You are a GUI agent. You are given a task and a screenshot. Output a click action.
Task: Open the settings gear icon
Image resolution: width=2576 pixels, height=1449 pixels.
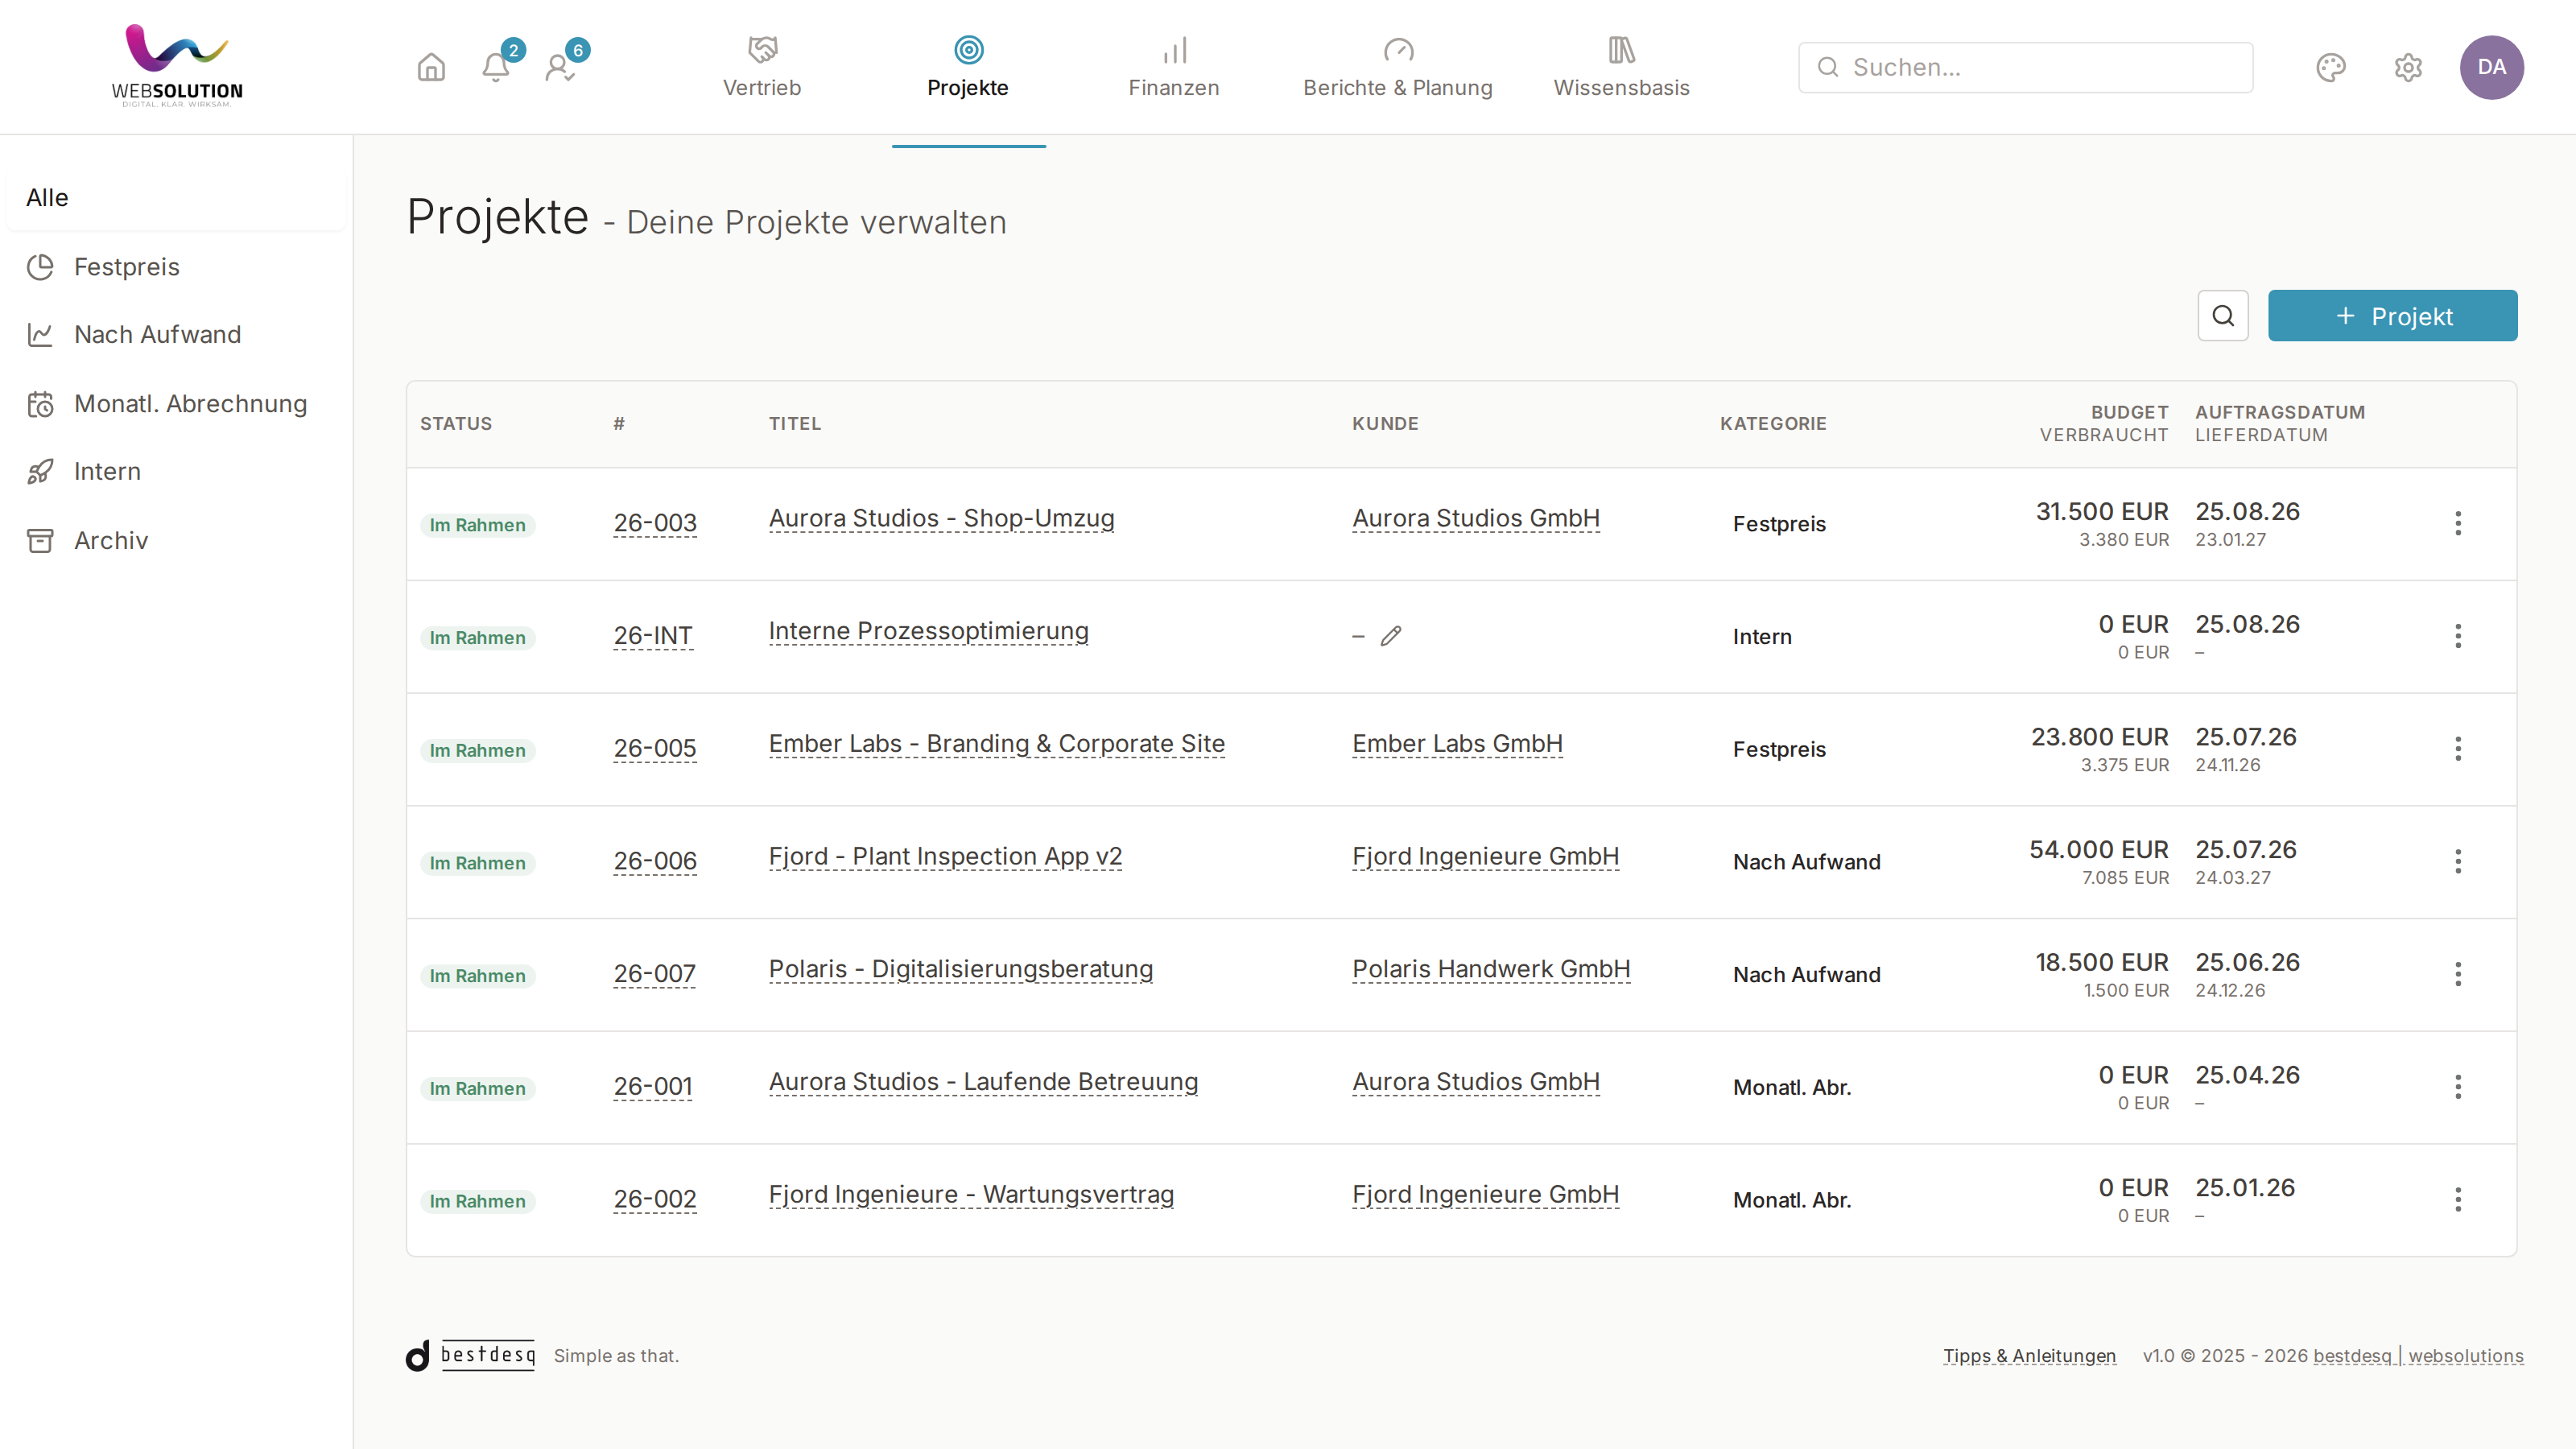point(2408,67)
